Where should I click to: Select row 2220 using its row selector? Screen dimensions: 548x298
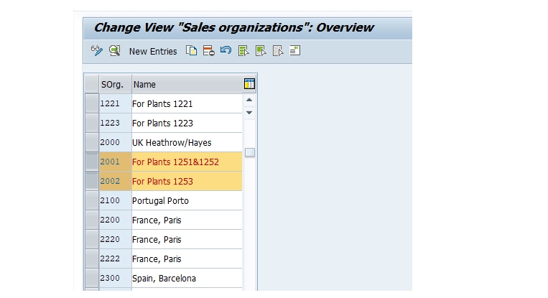click(x=92, y=239)
